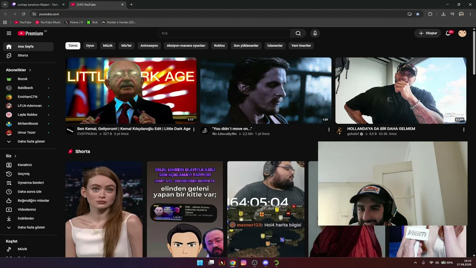The width and height of the screenshot is (476, 268).
Task: Play the Kemal Kılıçdaroğlu Little Dark Age video
Action: [131, 90]
